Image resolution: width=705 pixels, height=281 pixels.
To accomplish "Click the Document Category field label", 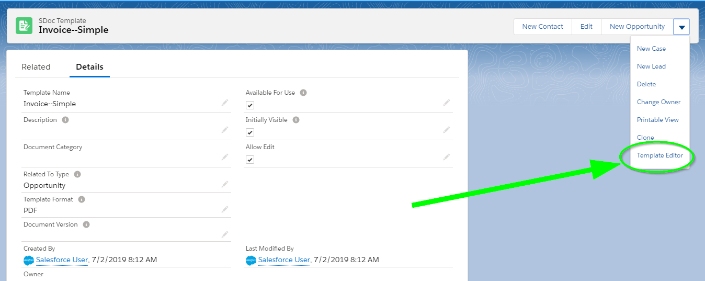I will (x=53, y=147).
